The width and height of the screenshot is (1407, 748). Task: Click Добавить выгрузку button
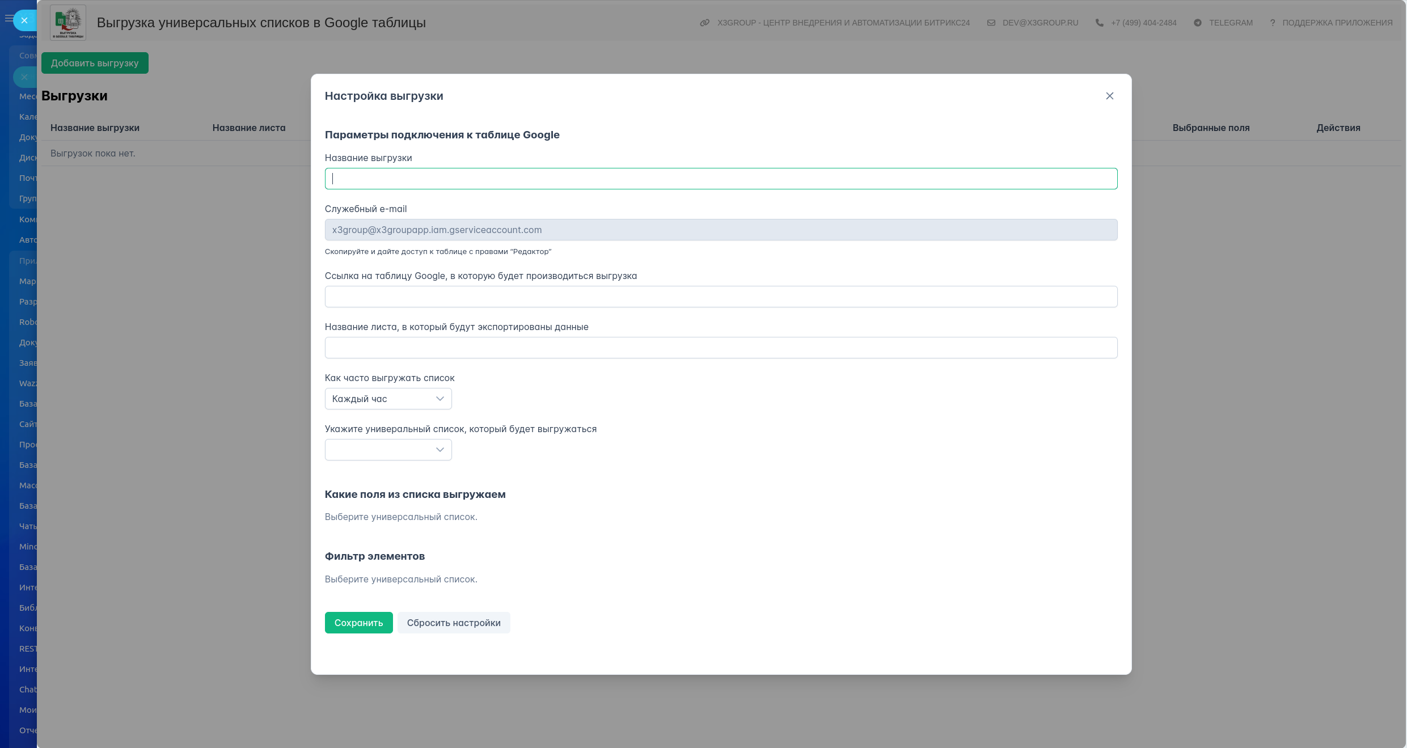point(95,63)
